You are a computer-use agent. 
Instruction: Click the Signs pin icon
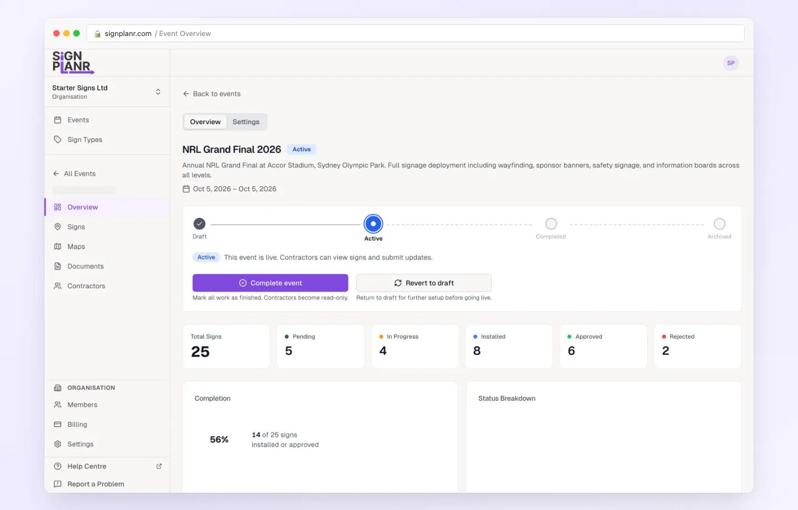58,227
